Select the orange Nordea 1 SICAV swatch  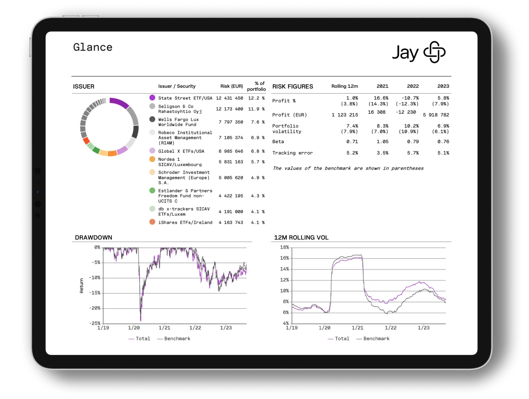(x=152, y=159)
